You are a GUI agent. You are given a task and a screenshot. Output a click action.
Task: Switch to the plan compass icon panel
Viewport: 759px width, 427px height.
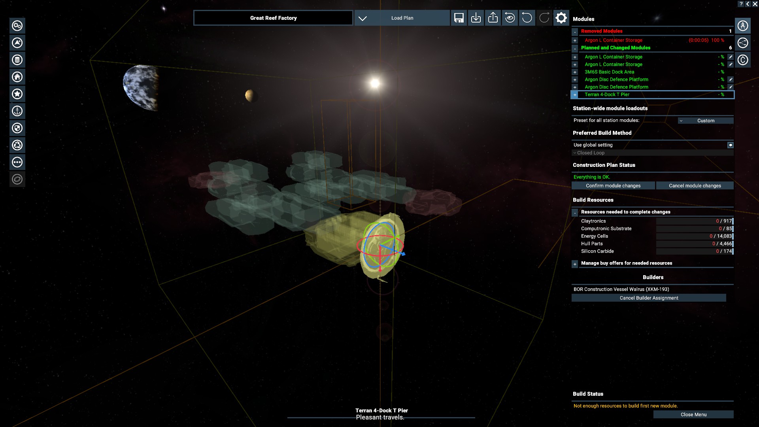click(743, 26)
